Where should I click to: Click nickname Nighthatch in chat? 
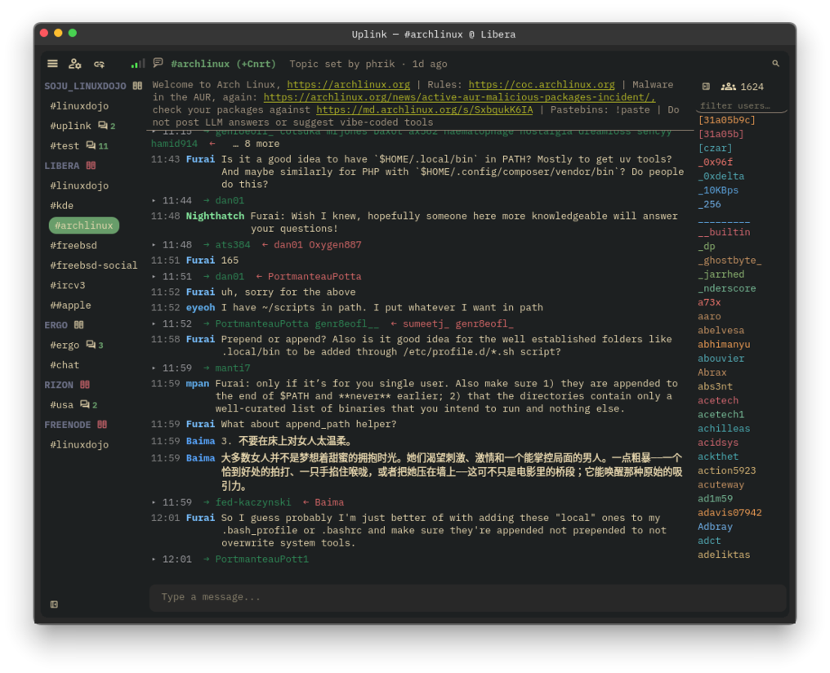coord(215,216)
